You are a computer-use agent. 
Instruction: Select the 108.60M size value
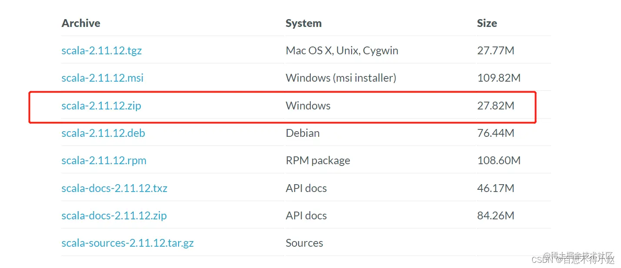499,161
